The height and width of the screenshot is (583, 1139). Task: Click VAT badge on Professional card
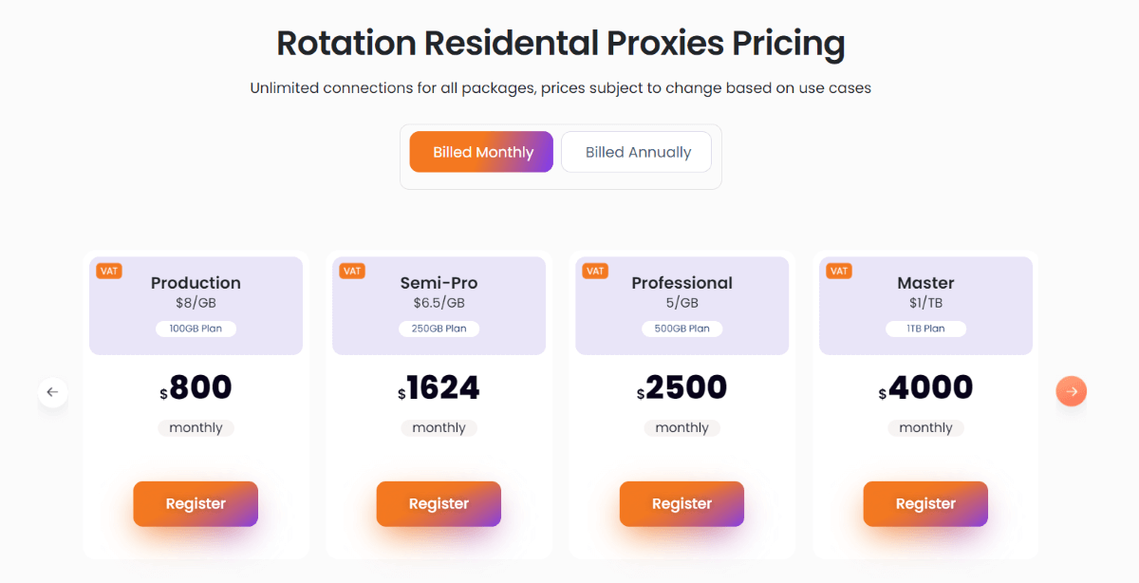point(595,271)
